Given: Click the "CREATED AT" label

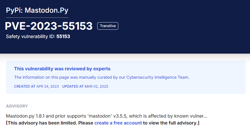Looking at the screenshot, I should click(25, 86).
